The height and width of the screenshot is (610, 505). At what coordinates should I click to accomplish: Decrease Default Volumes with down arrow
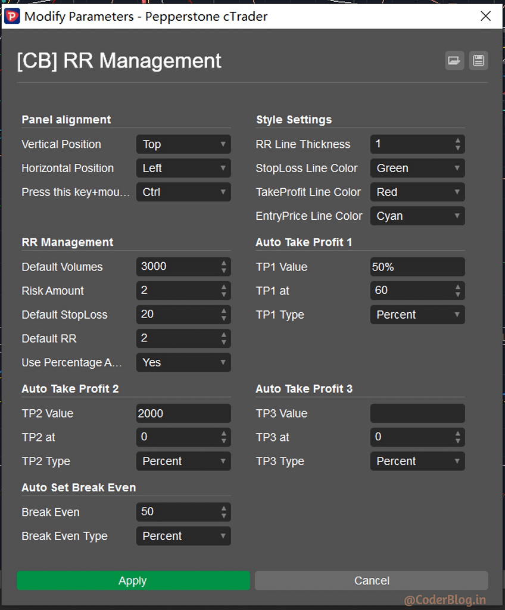pyautogui.click(x=224, y=270)
